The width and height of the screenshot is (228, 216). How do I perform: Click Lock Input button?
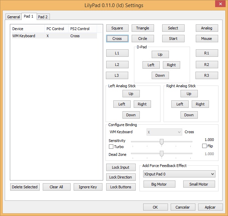coord(121,167)
